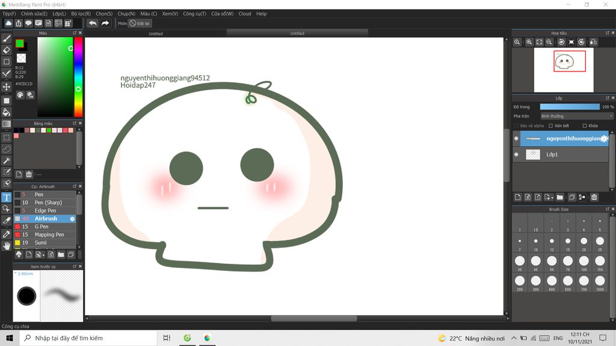Select the rectangular Select tool
616x346 pixels.
7,138
